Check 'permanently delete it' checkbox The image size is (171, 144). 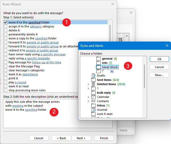tap(6, 34)
